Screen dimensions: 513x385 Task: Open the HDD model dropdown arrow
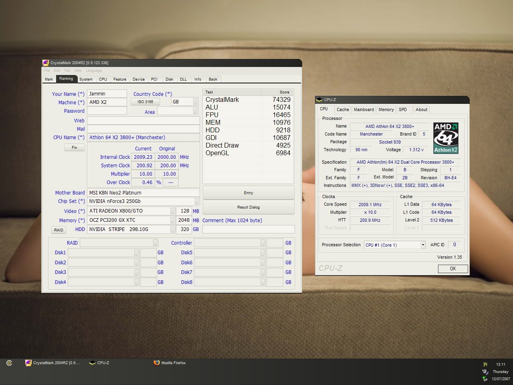172,229
